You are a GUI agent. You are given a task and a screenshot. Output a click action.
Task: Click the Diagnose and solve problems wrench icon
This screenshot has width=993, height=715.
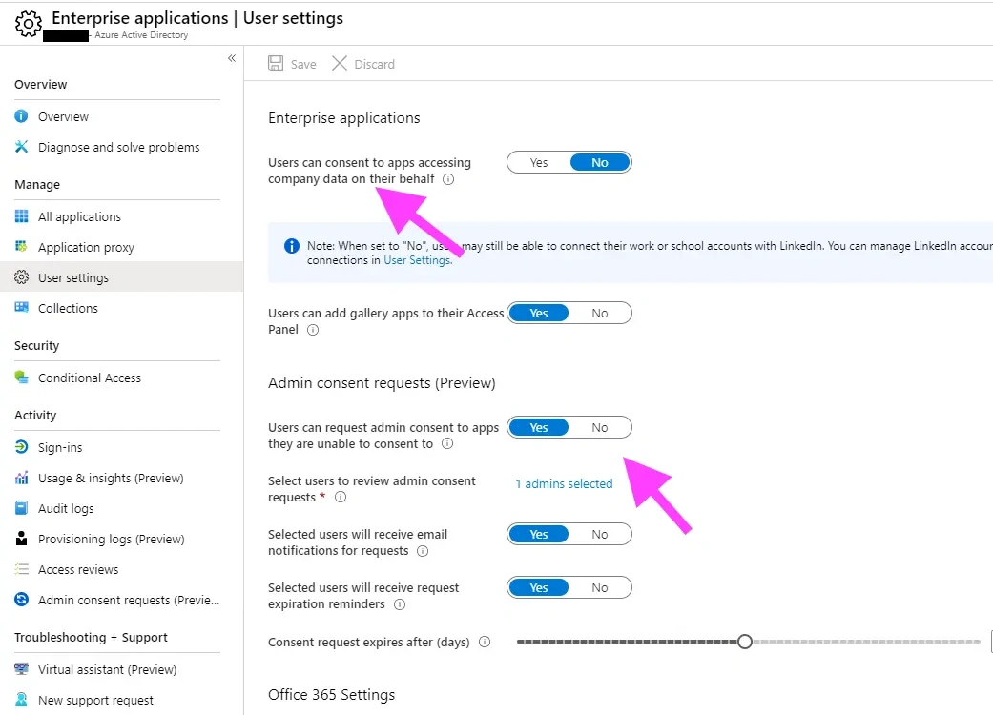click(22, 147)
